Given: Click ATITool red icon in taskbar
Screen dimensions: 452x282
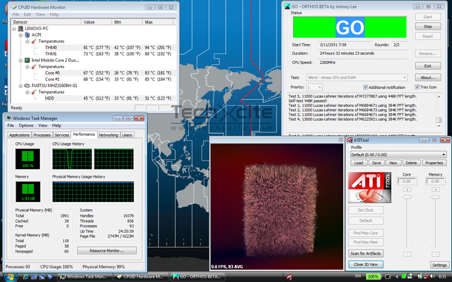Looking at the screenshot, I should pyautogui.click(x=289, y=277).
